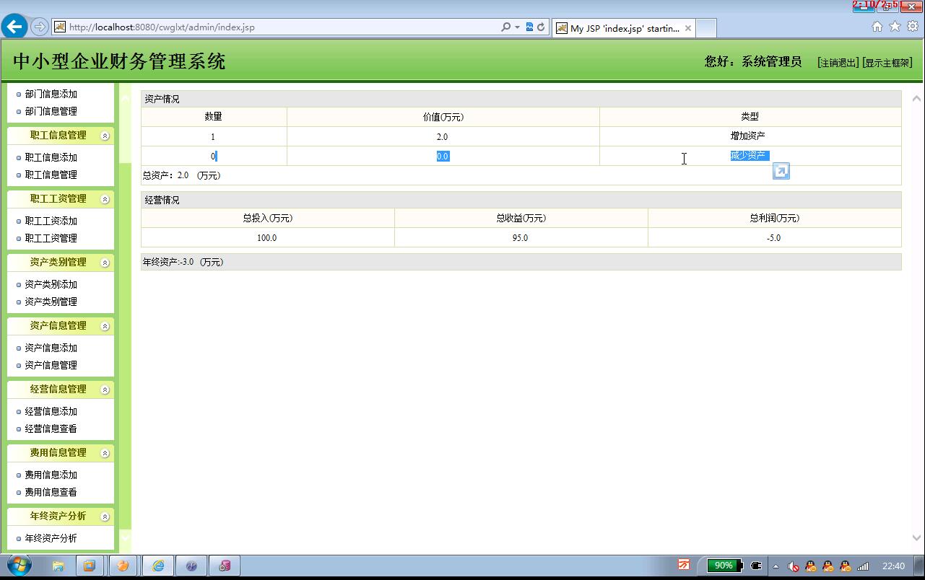Show hidden tray icons arrow
This screenshot has width=925, height=580.
(776, 566)
